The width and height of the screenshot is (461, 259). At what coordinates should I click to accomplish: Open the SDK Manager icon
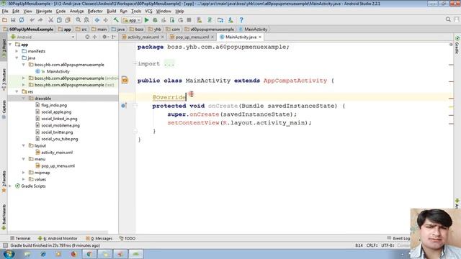click(x=230, y=20)
